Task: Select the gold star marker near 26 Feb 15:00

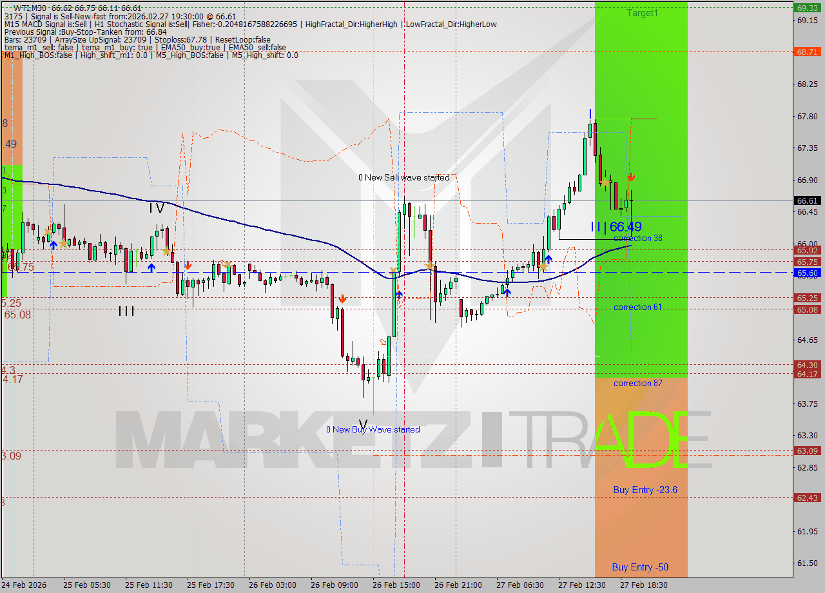Action: coord(429,266)
